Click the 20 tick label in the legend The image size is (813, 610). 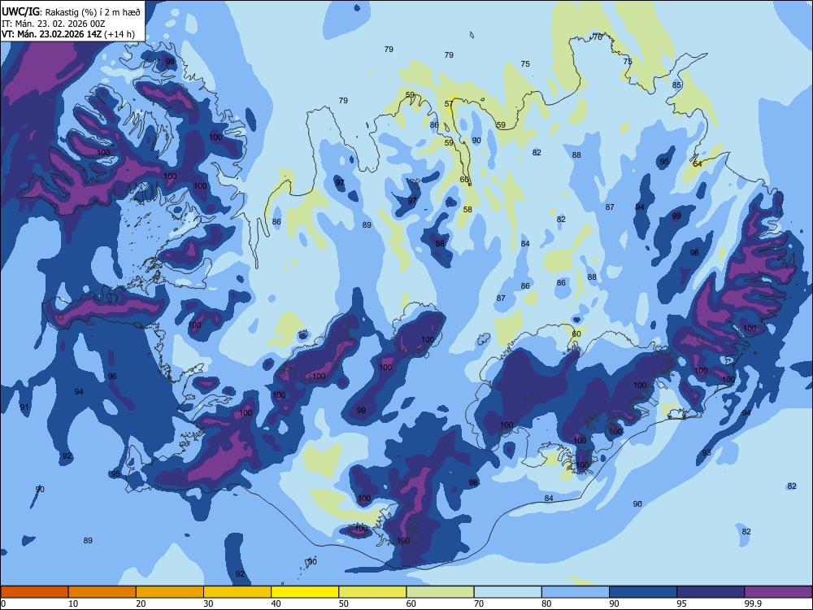tap(141, 603)
